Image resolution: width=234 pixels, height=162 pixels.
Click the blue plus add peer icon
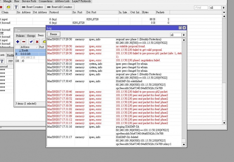[x=18, y=42]
